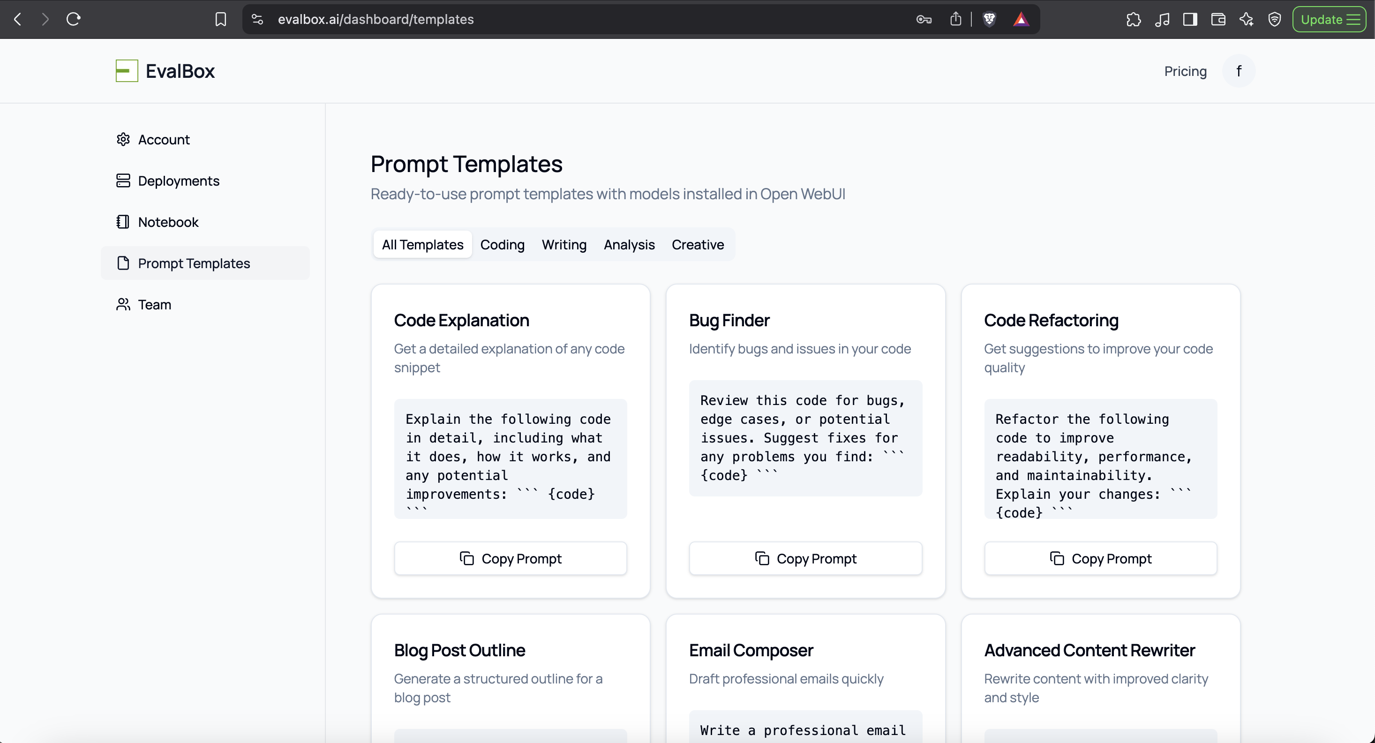Image resolution: width=1375 pixels, height=743 pixels.
Task: Click the Notebook icon in sidebar
Action: 123,222
